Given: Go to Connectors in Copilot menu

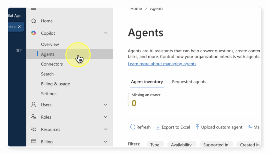Looking at the screenshot, I should [52, 64].
